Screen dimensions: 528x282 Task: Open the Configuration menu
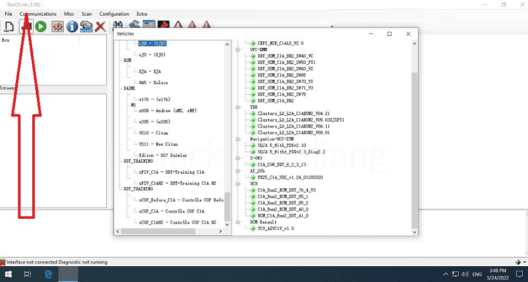pyautogui.click(x=114, y=14)
